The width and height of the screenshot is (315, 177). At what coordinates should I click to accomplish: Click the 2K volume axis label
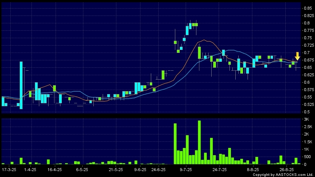point(306,134)
